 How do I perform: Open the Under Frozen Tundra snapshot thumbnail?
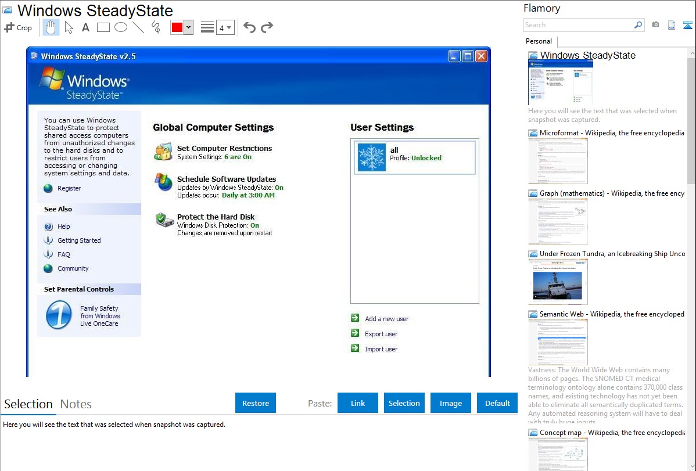coord(558,282)
